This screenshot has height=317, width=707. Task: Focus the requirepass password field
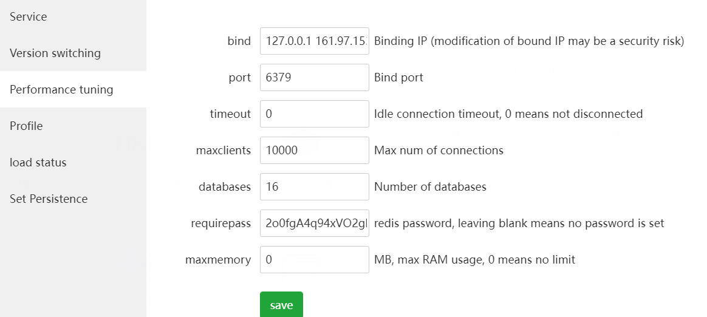tap(314, 223)
